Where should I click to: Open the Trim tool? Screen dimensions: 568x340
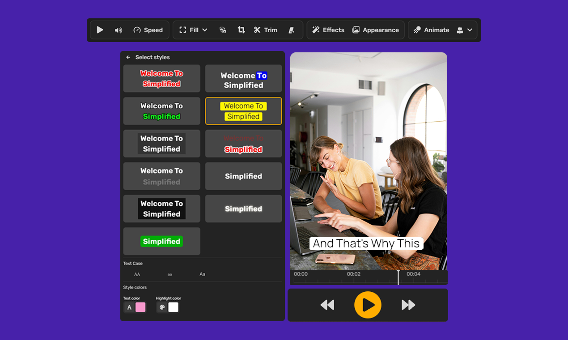(x=266, y=30)
